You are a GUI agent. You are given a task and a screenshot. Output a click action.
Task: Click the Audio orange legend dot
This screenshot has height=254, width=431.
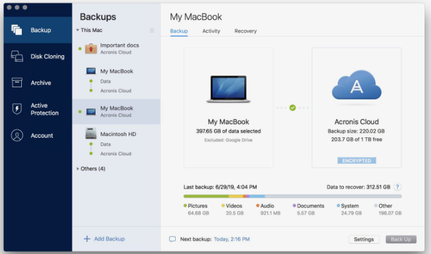tap(258, 206)
